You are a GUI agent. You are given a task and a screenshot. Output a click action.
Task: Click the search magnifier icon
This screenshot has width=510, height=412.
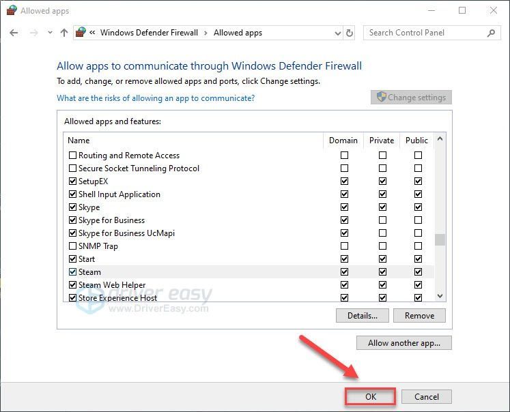pyautogui.click(x=491, y=33)
